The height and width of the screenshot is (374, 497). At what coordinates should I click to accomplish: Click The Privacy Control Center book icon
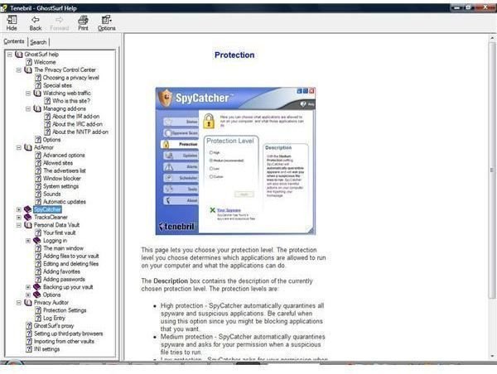tap(28, 70)
